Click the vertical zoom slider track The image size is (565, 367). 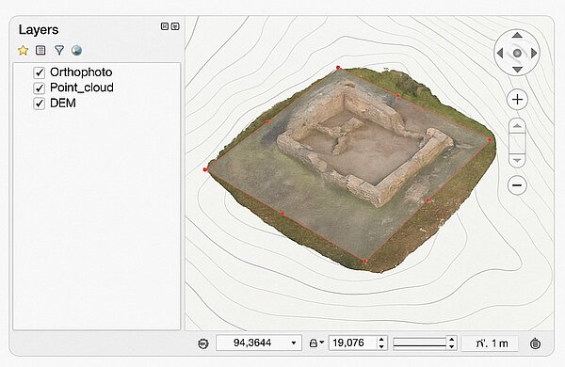point(517,143)
